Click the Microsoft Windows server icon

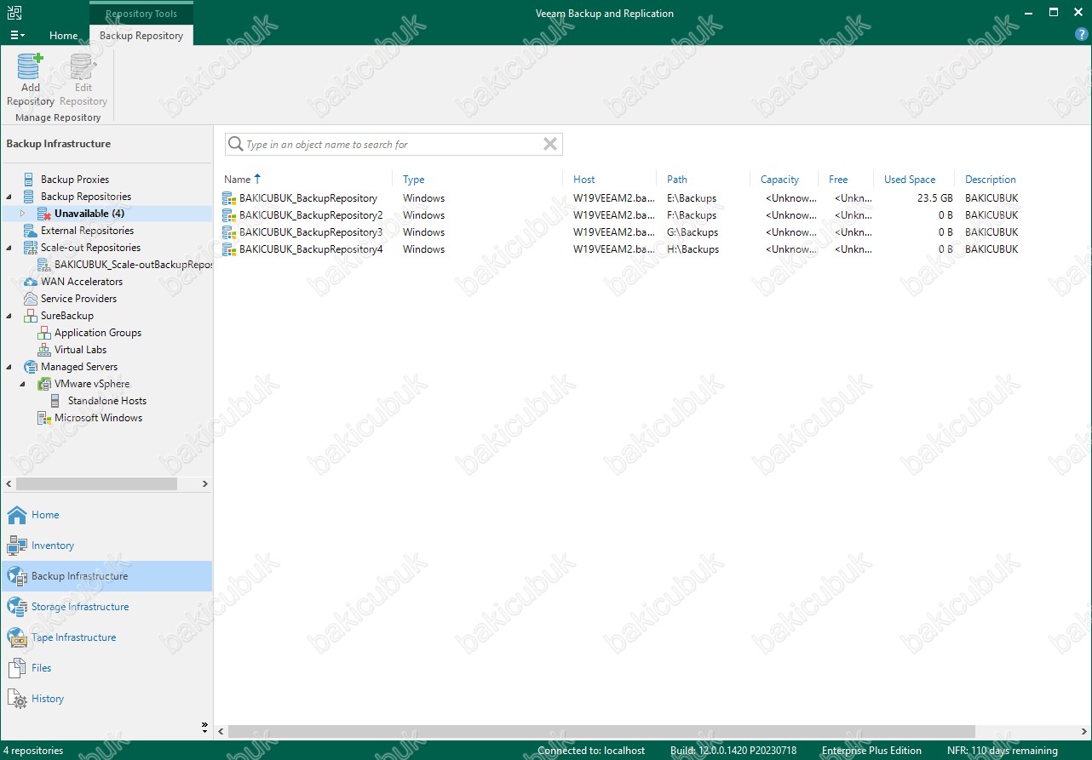(x=44, y=418)
